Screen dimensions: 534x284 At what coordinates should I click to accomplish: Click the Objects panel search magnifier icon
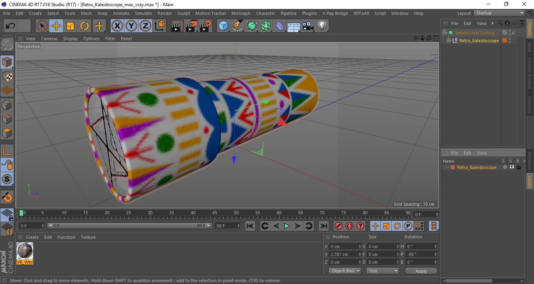click(500, 23)
